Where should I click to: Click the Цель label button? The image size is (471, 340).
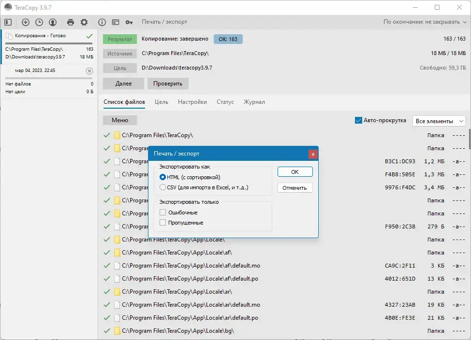click(x=120, y=68)
